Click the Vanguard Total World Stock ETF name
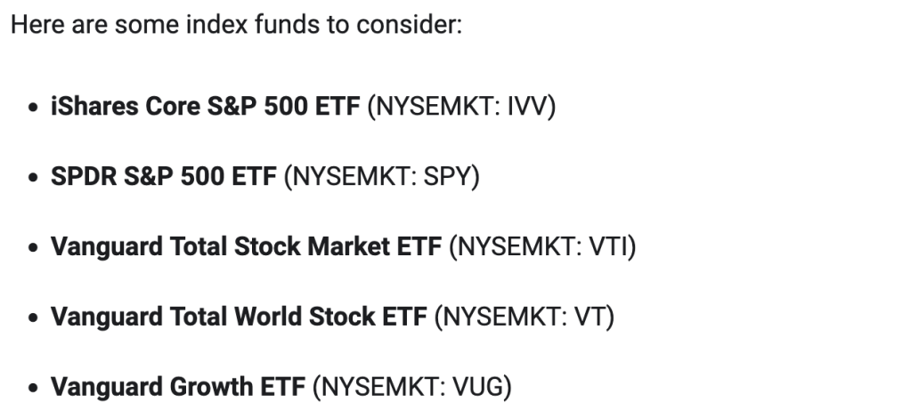911x418 pixels. 239,317
